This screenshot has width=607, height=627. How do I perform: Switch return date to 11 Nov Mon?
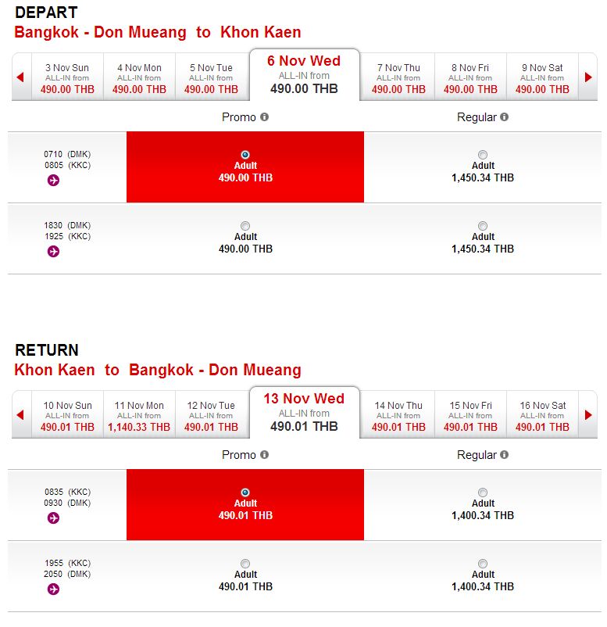(139, 416)
